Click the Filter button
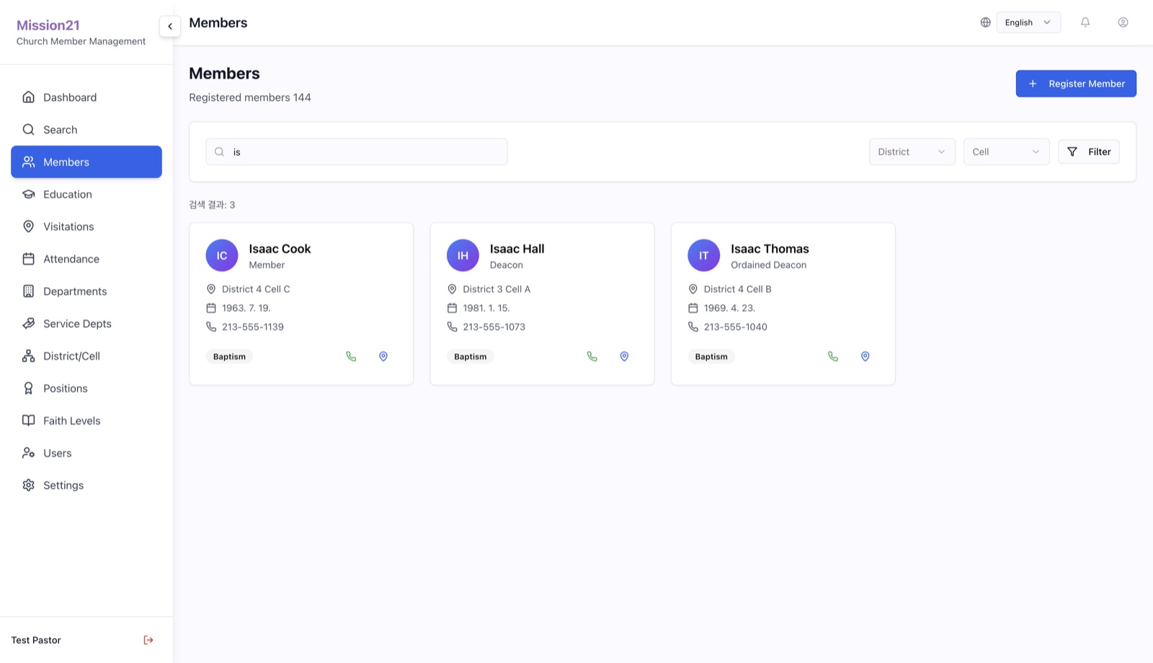The image size is (1153, 663). (x=1088, y=151)
